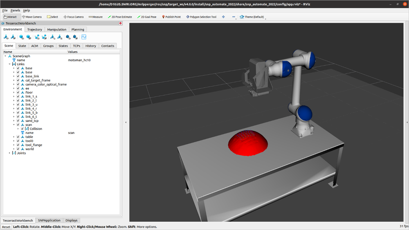Viewport: 409px width, 230px height.
Task: Click the left panel collapse arrow handle
Action: coord(126,122)
